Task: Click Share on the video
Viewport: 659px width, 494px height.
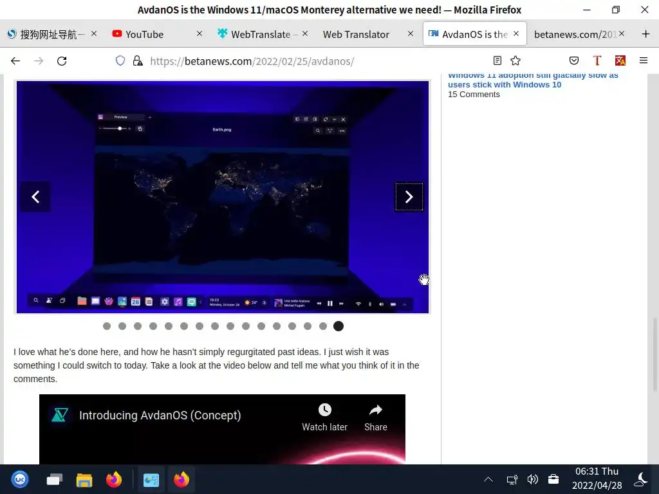Action: click(x=376, y=417)
